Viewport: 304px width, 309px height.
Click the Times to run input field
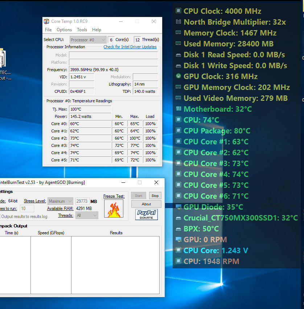[27, 209]
